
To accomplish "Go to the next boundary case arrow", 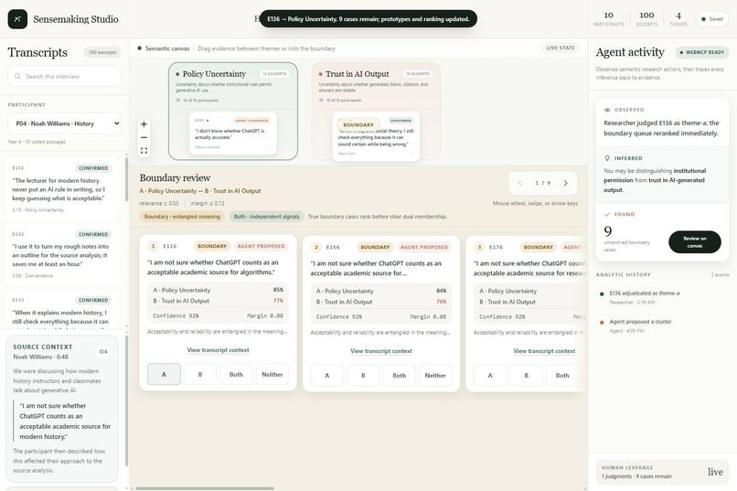I will click(565, 183).
